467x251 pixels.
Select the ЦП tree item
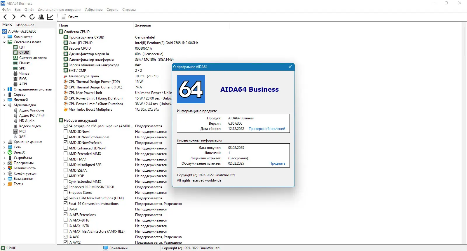(22, 47)
